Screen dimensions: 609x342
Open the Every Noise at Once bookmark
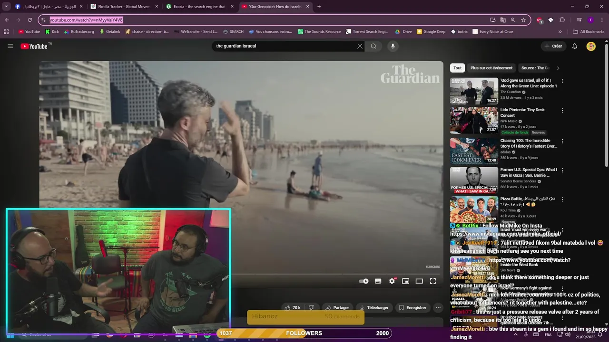pos(493,31)
